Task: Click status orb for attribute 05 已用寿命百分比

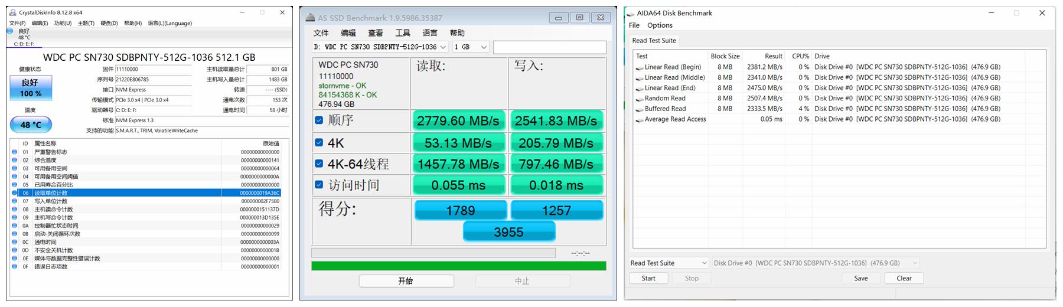Action: (x=15, y=185)
